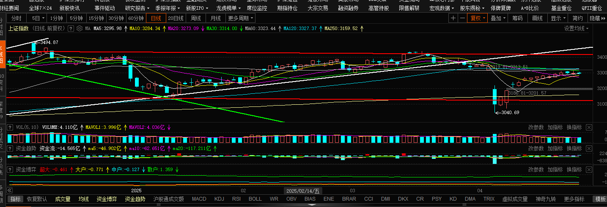This screenshot has width=607, height=207.
Task: Open help icon for VOL indicator panel
Action: coord(11,127)
